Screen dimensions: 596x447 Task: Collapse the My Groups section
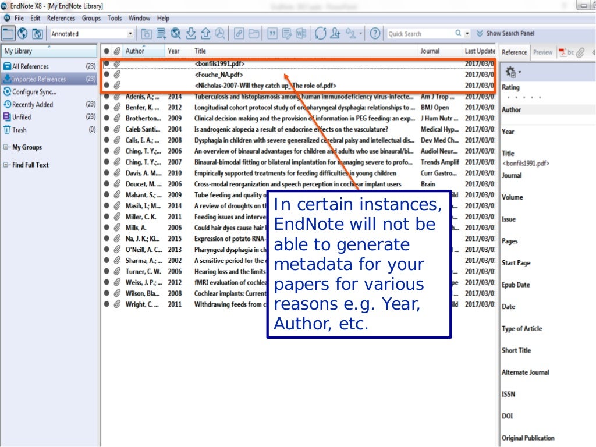6,148
